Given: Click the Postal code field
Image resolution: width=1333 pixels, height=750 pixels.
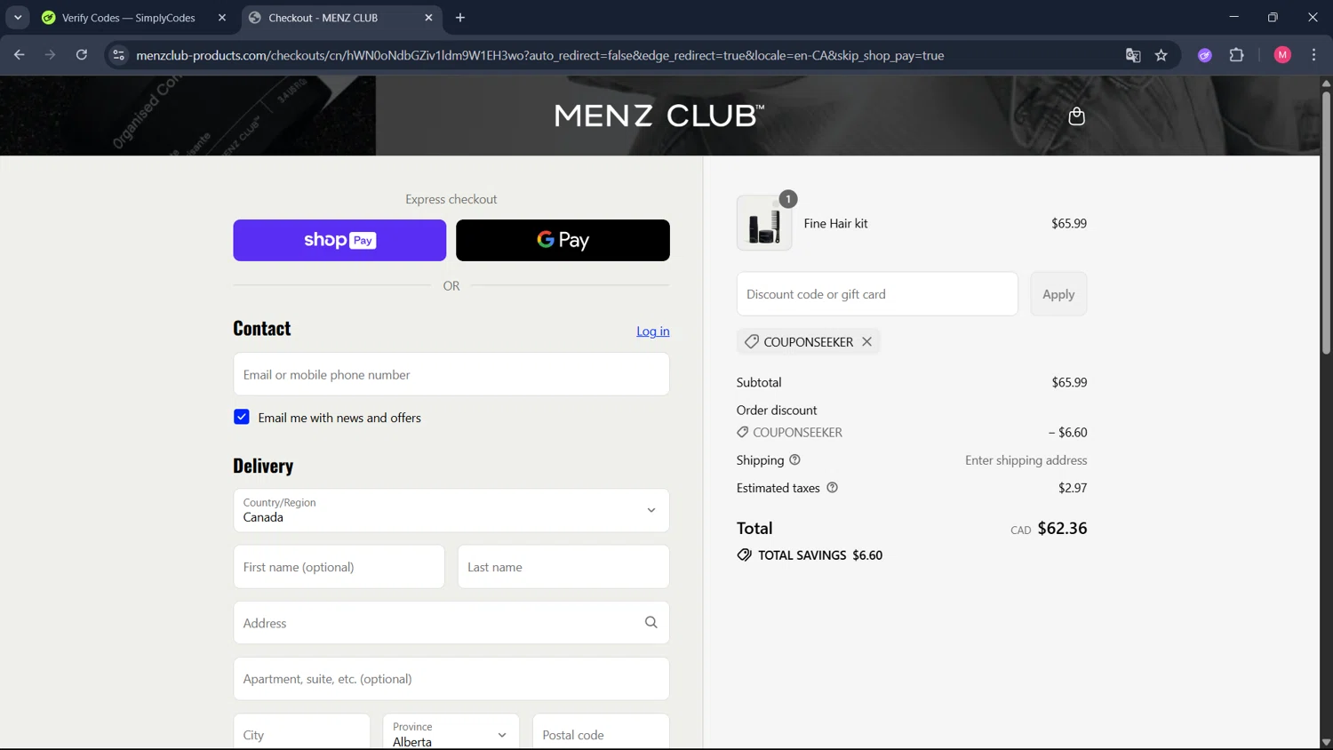Looking at the screenshot, I should tap(601, 733).
